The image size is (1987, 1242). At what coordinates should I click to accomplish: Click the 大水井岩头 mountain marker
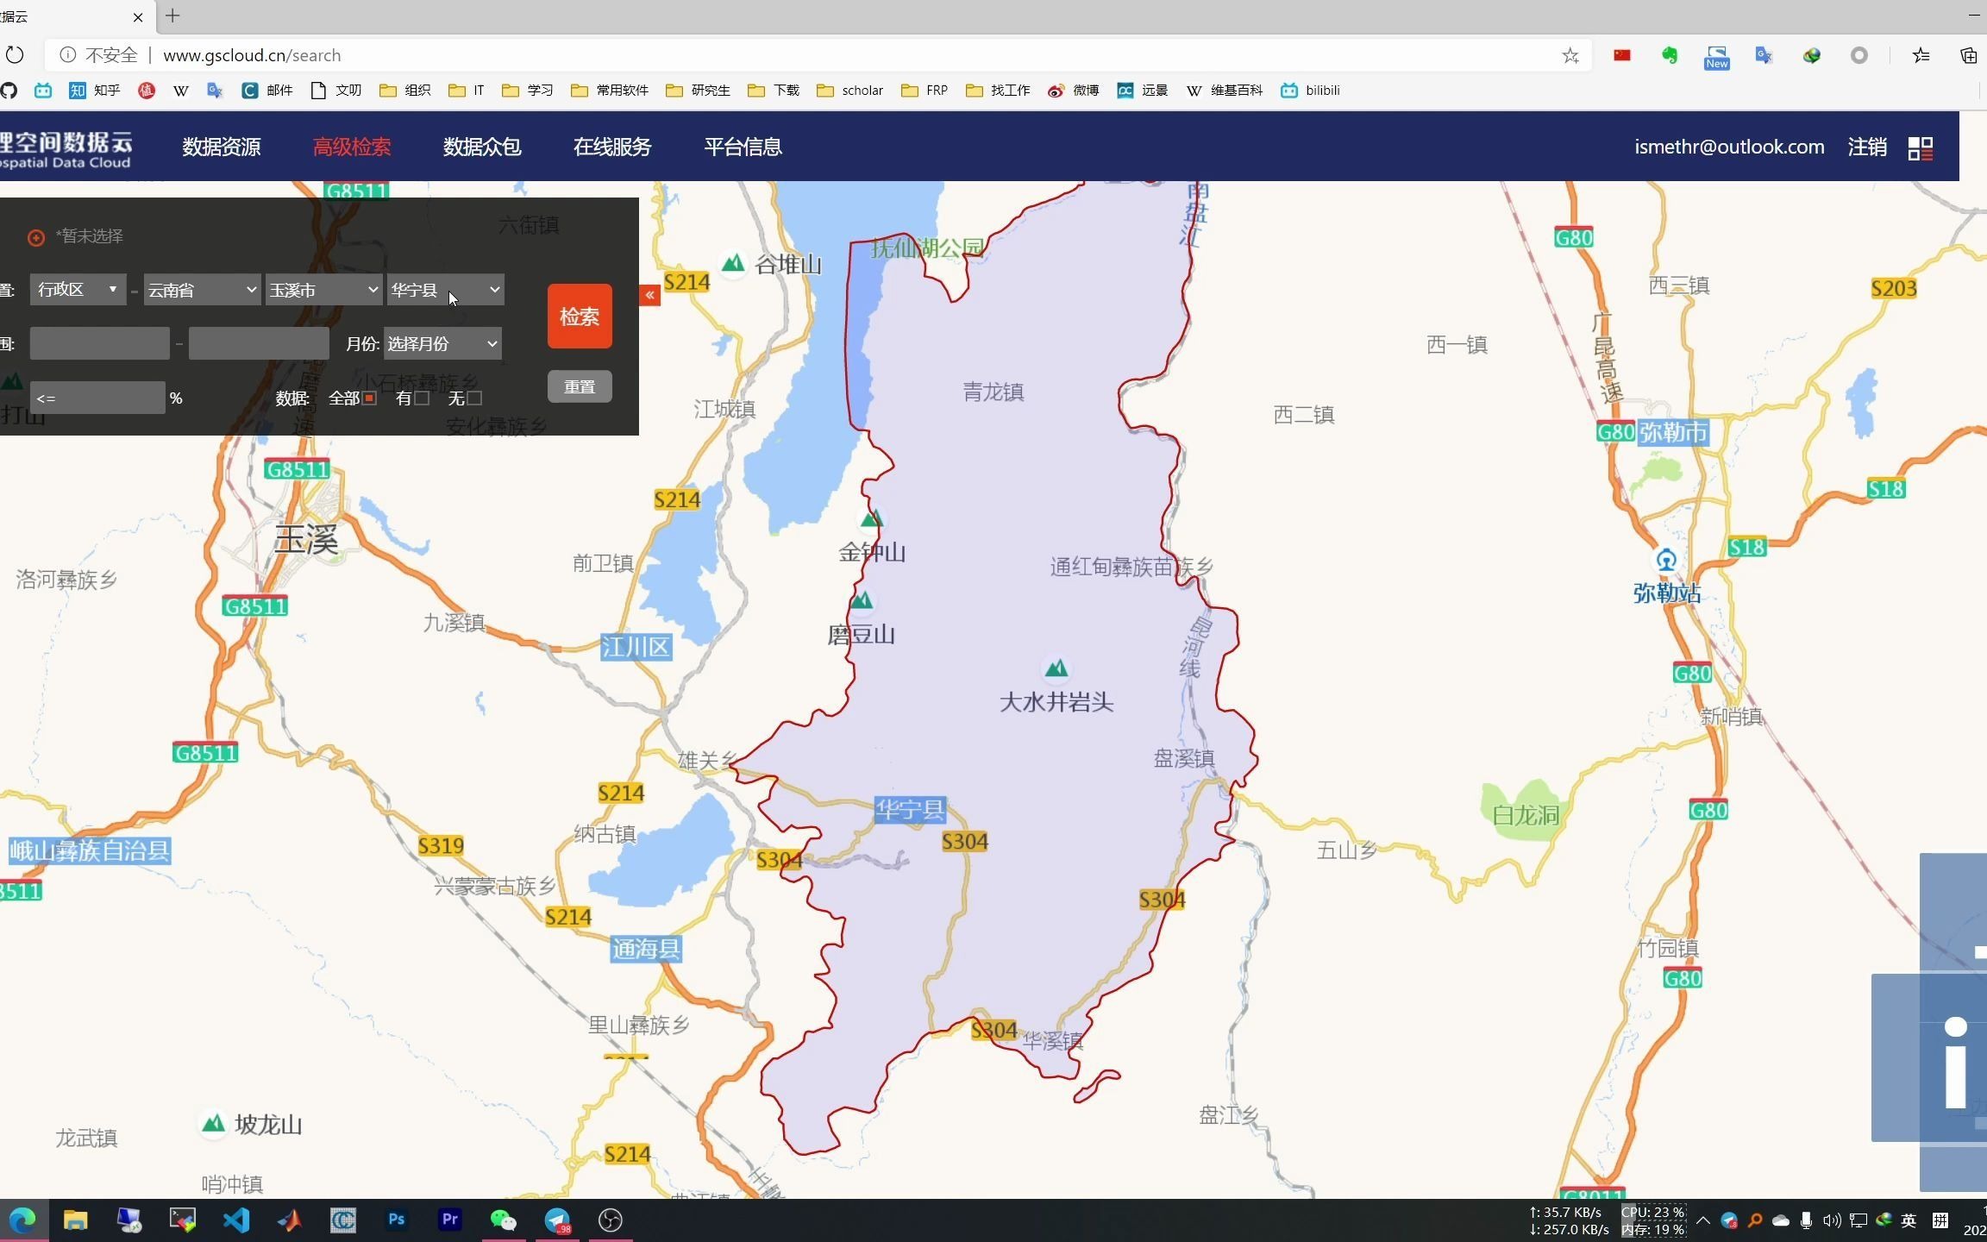tap(1056, 668)
